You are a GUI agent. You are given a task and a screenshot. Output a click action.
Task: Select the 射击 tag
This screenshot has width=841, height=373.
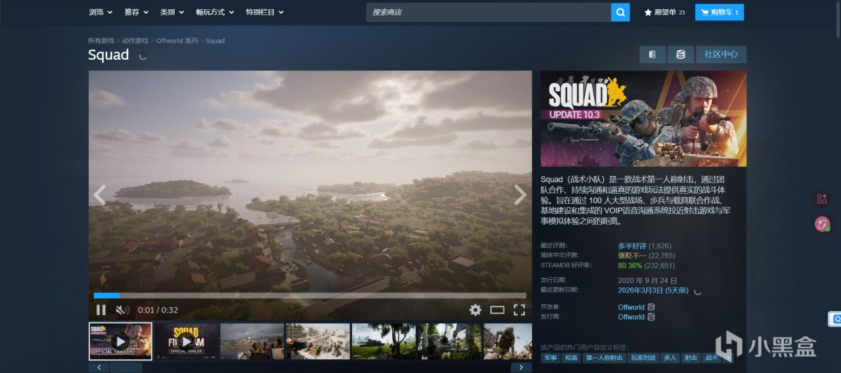(691, 358)
